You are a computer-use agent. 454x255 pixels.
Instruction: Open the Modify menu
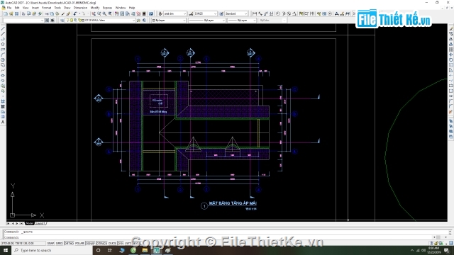pos(95,8)
